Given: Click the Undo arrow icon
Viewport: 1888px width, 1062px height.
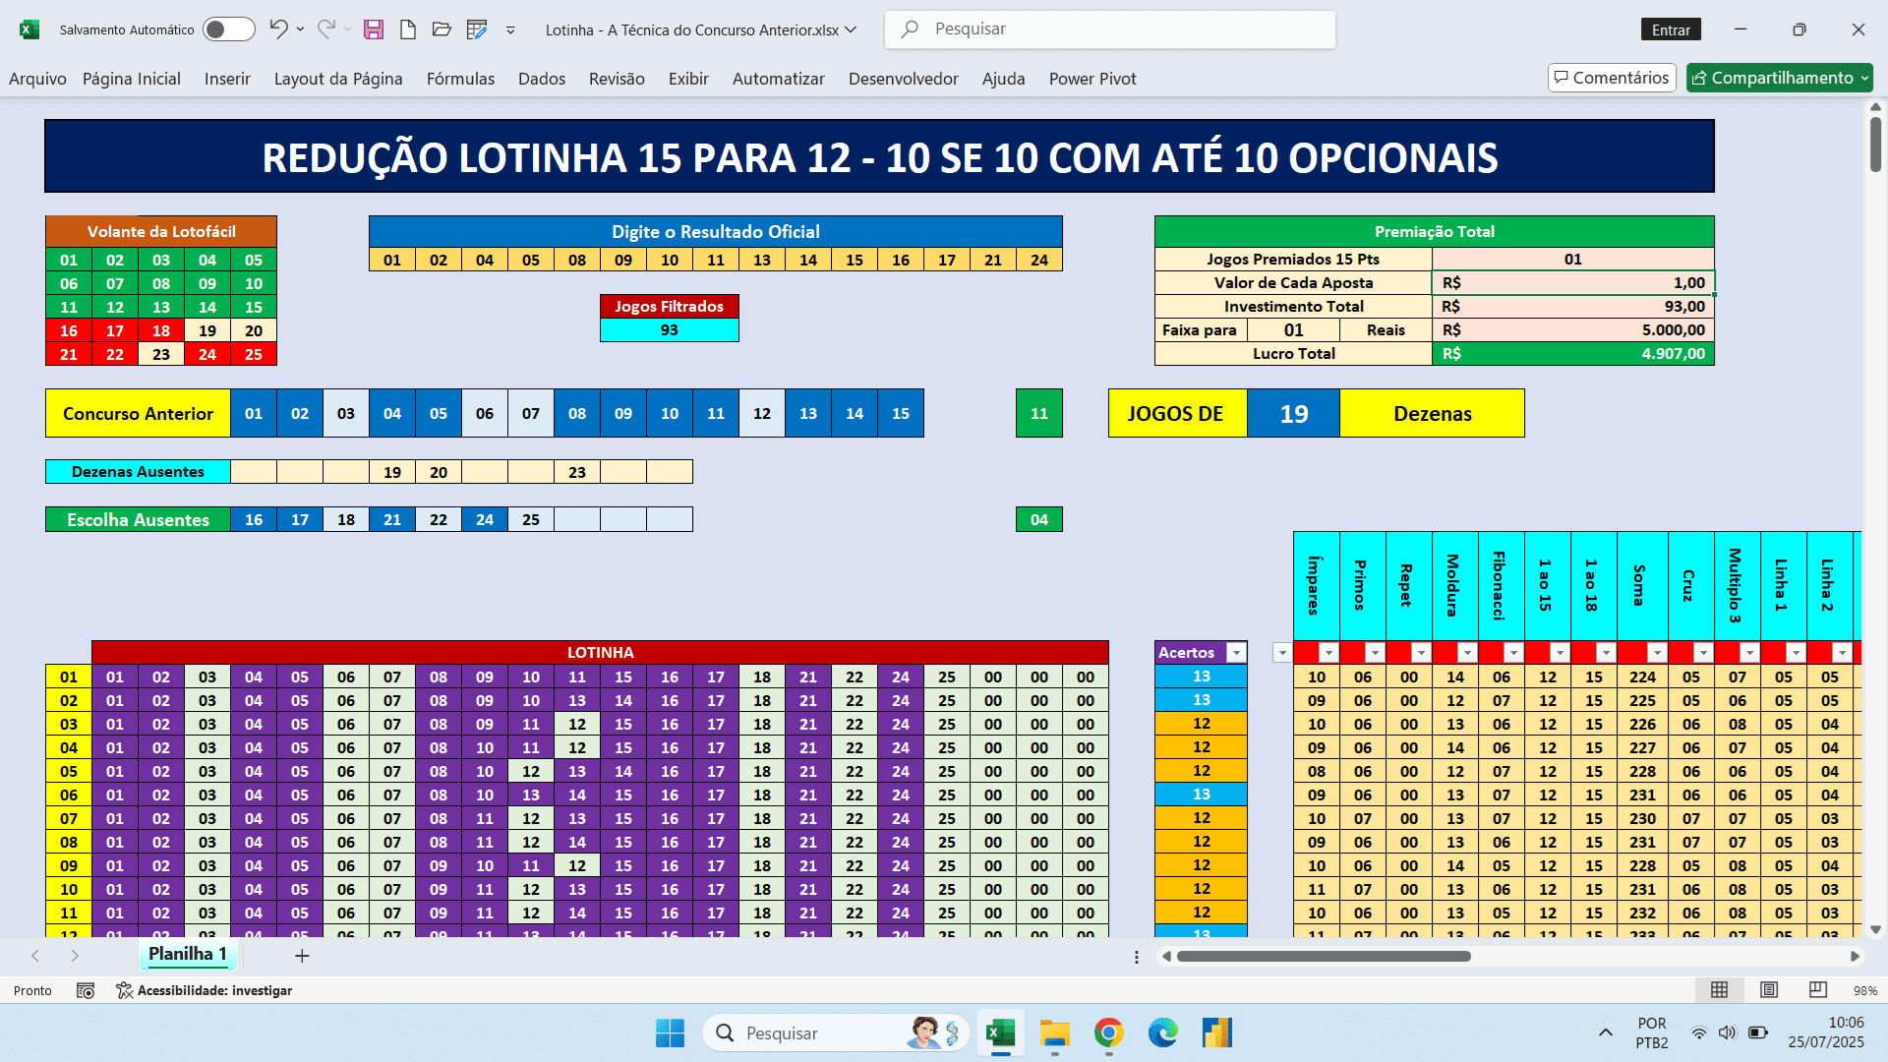Looking at the screenshot, I should coord(278,29).
